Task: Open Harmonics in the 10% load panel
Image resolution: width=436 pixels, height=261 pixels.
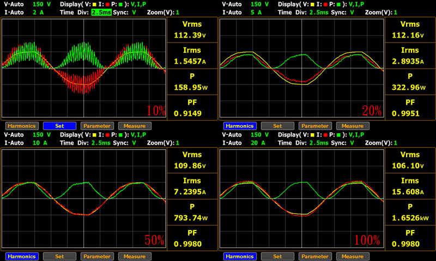Action: [21, 126]
